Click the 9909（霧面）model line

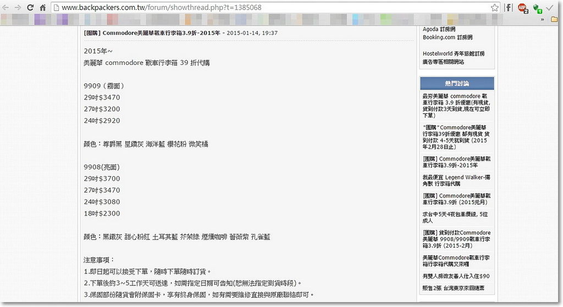[104, 86]
